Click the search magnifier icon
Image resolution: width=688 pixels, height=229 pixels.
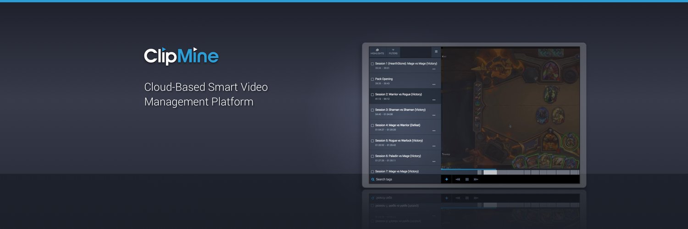[x=373, y=180]
